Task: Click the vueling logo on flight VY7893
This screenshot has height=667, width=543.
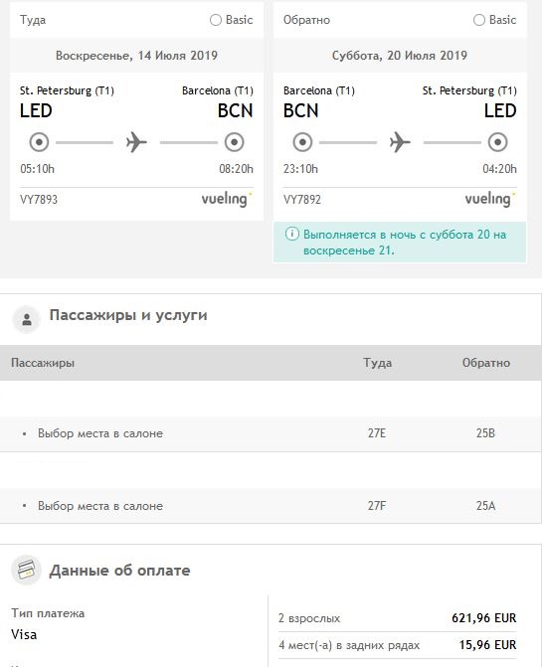Action: click(227, 199)
